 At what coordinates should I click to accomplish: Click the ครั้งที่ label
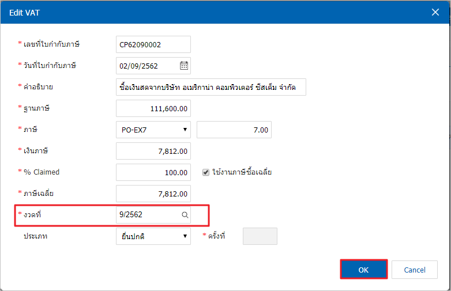pos(217,236)
